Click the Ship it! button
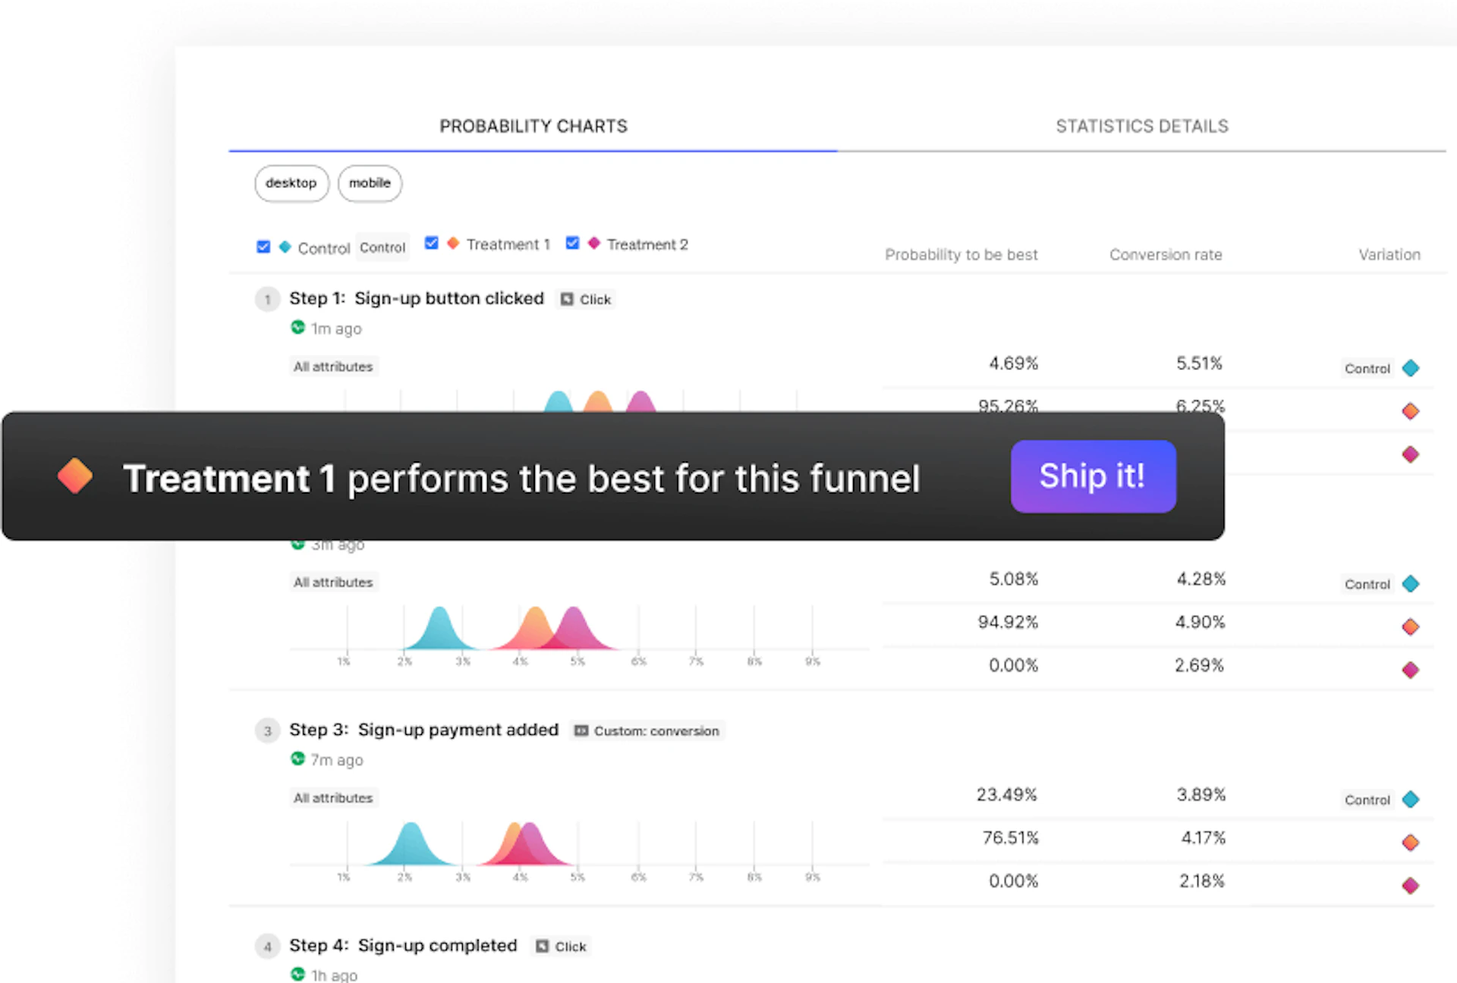Viewport: 1457px width, 983px height. click(x=1093, y=476)
